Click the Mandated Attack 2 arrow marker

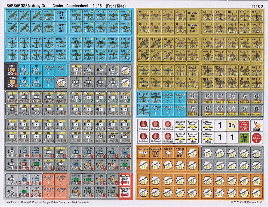[x=125, y=192]
